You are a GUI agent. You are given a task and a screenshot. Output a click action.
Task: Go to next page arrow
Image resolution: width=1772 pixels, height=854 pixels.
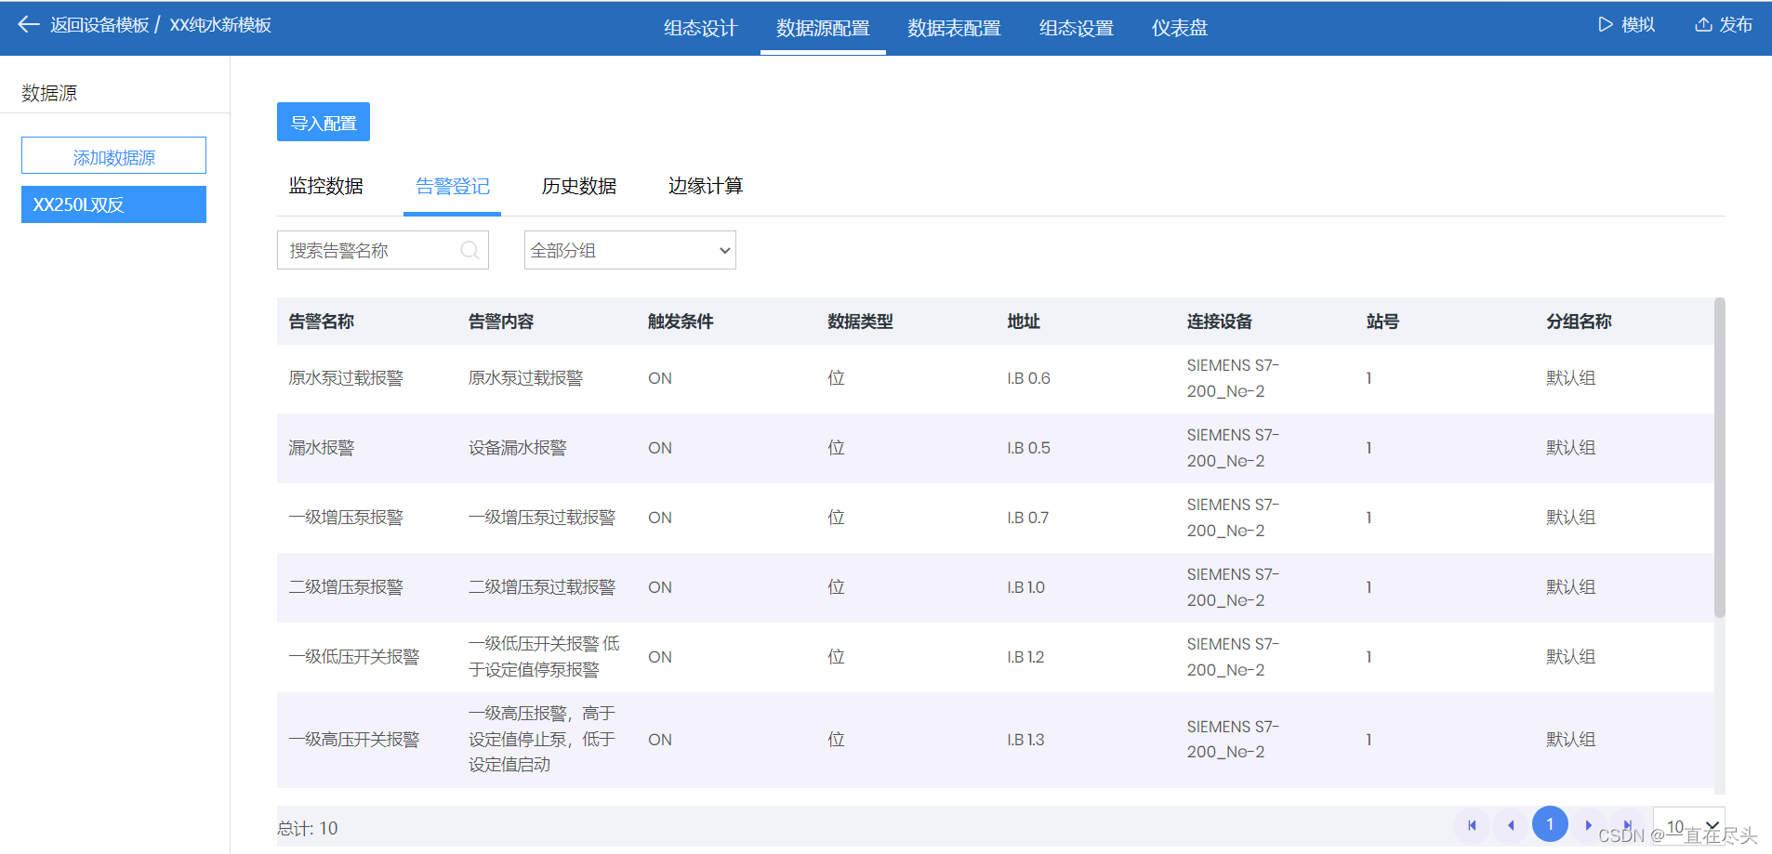[x=1589, y=825]
